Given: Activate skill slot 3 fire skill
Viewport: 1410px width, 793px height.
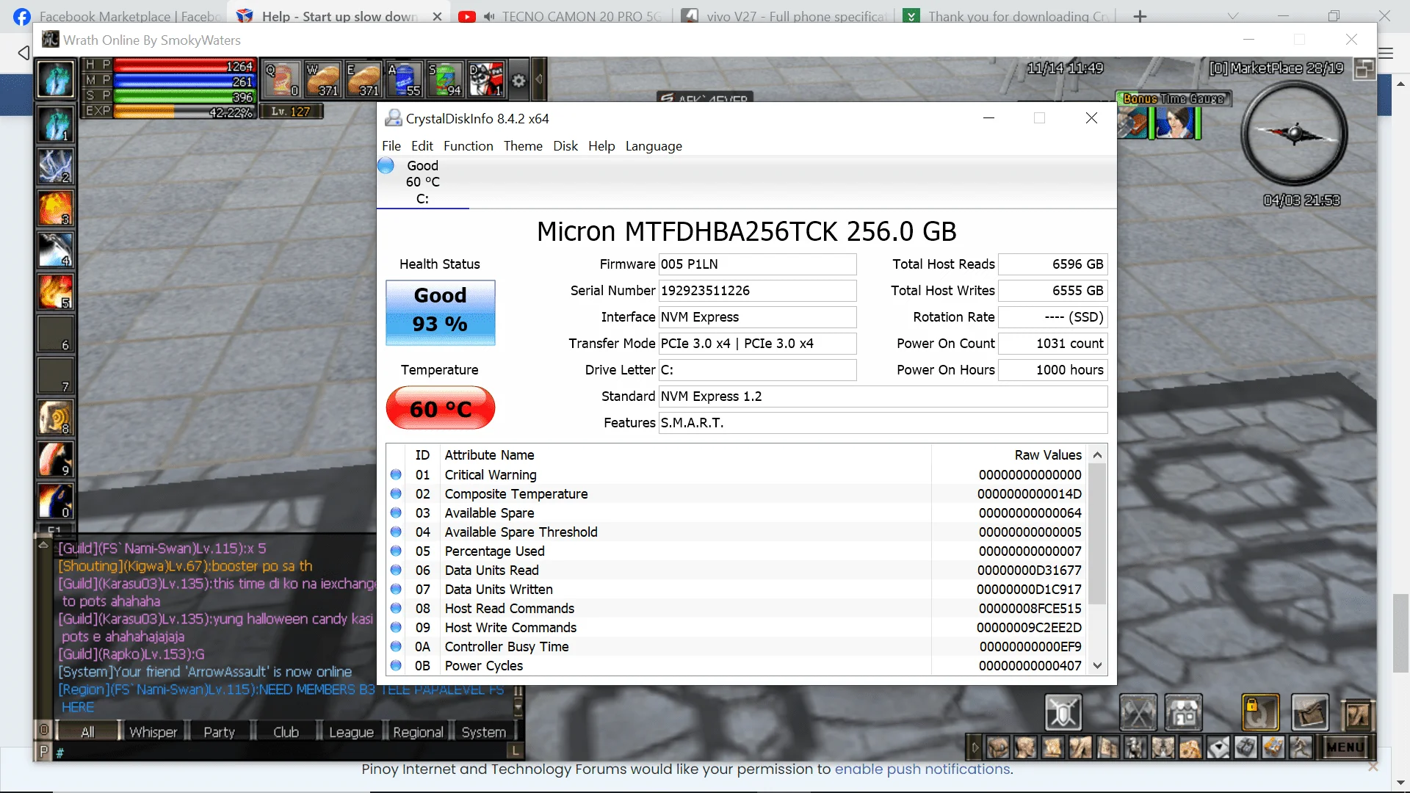Looking at the screenshot, I should pos(56,208).
